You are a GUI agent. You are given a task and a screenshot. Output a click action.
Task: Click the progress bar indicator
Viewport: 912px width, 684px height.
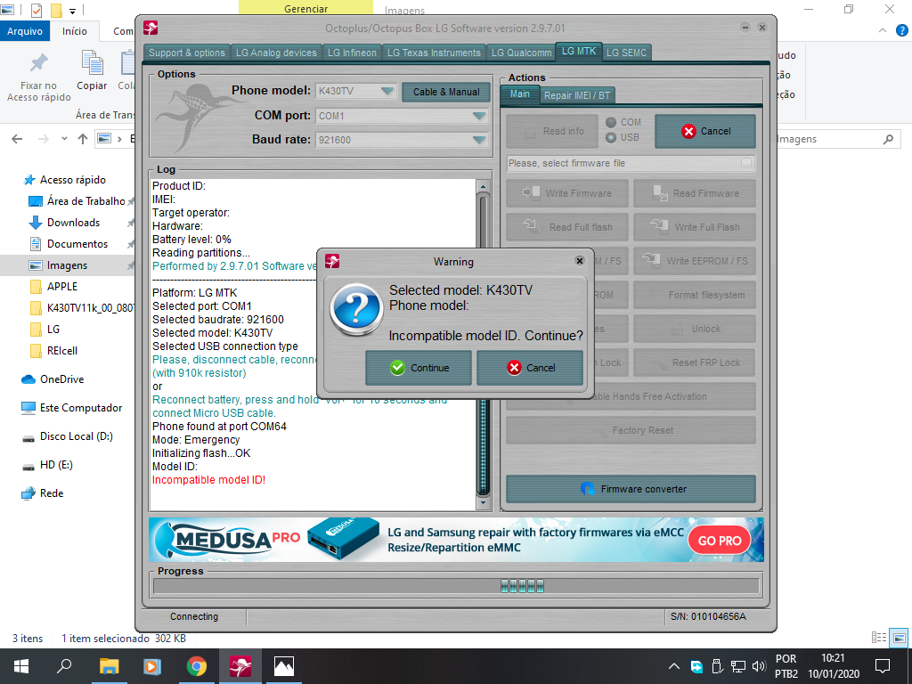tap(522, 586)
